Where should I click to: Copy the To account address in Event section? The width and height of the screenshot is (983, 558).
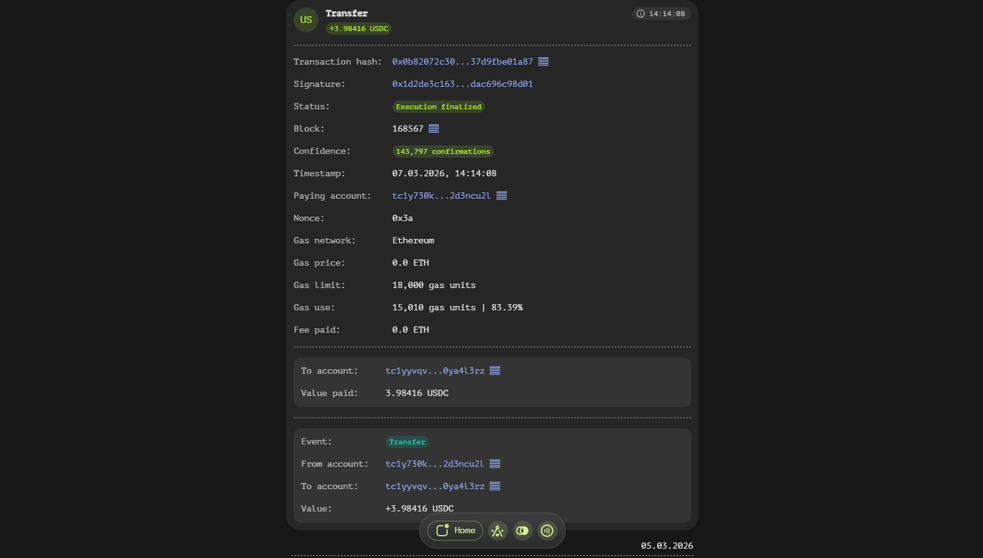click(x=495, y=486)
